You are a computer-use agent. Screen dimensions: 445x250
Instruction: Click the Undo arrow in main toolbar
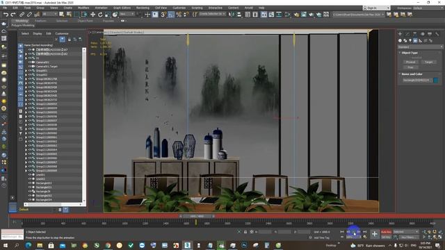tap(6, 14)
